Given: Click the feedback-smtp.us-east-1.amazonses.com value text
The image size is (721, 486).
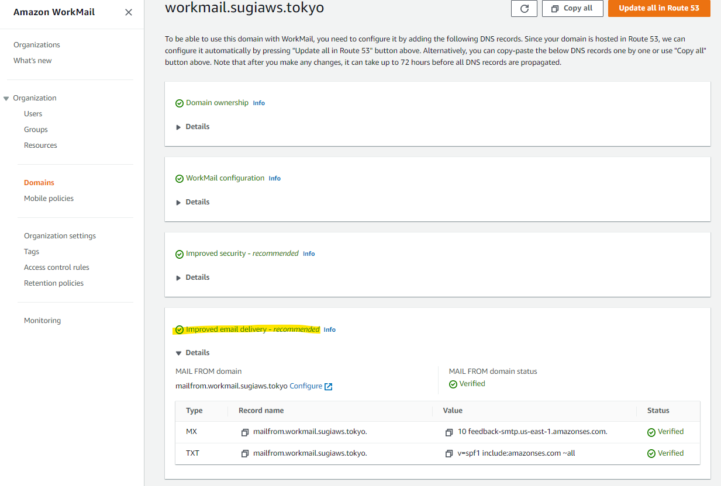Looking at the screenshot, I should pos(533,432).
